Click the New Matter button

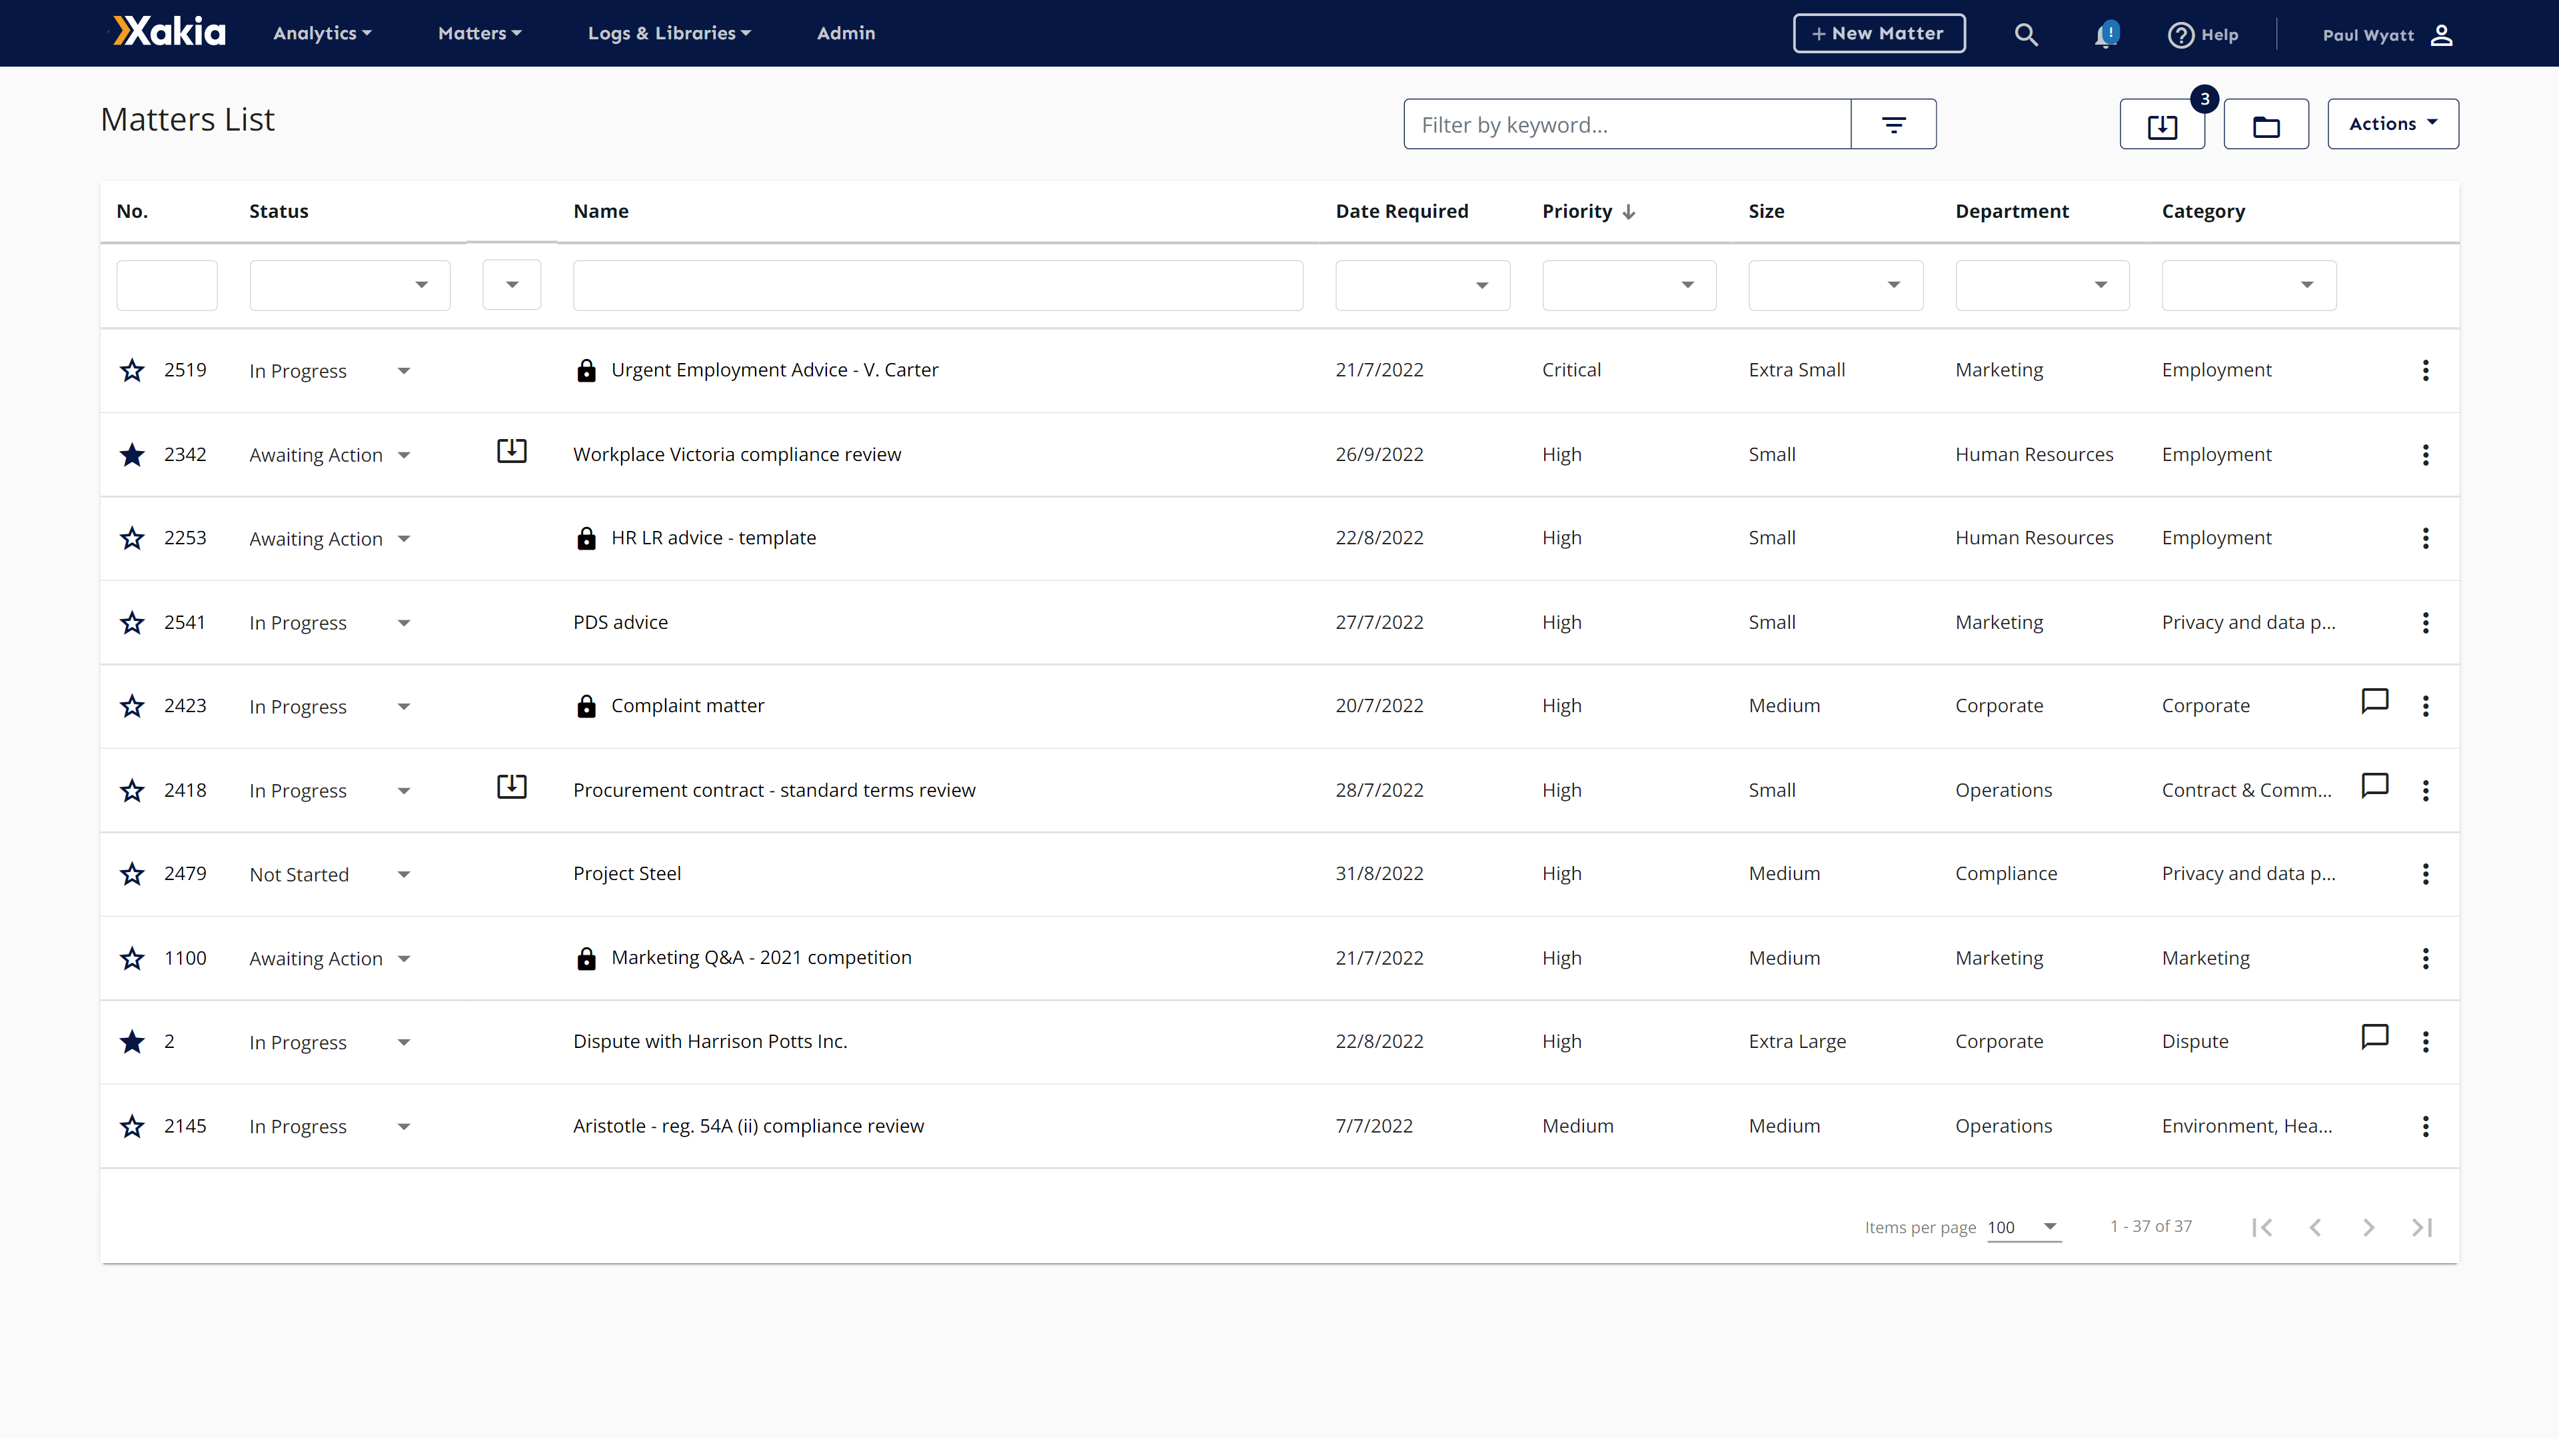point(1879,33)
